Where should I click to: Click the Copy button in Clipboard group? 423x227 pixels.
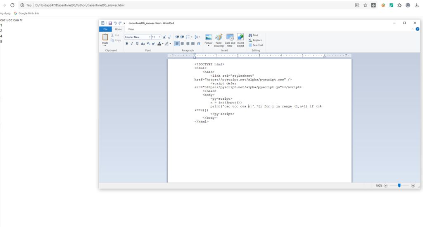click(116, 40)
